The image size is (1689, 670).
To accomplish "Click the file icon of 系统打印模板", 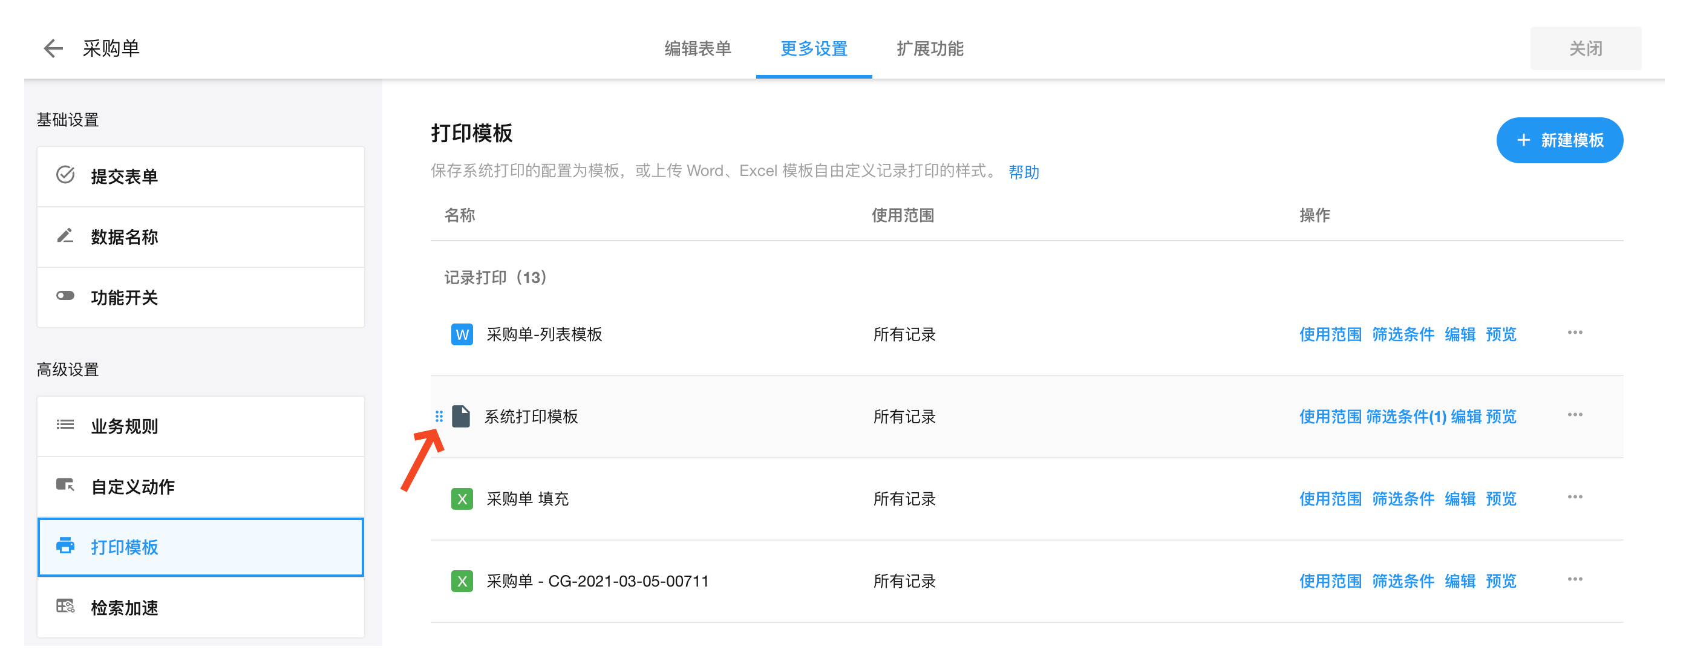I will 461,416.
